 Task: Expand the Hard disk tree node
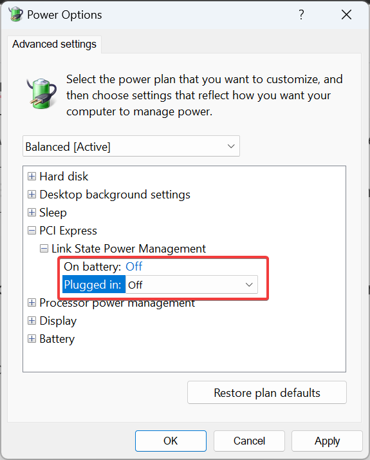point(32,177)
